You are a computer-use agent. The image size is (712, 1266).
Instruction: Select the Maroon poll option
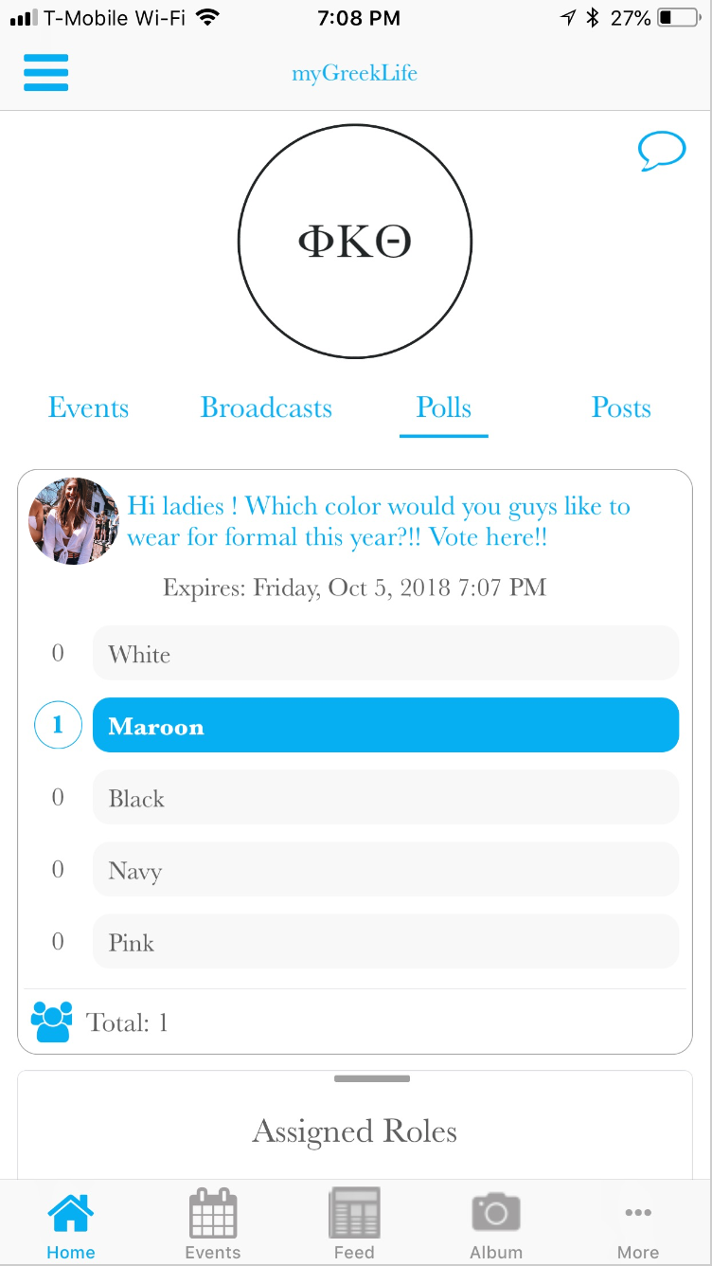pos(385,726)
